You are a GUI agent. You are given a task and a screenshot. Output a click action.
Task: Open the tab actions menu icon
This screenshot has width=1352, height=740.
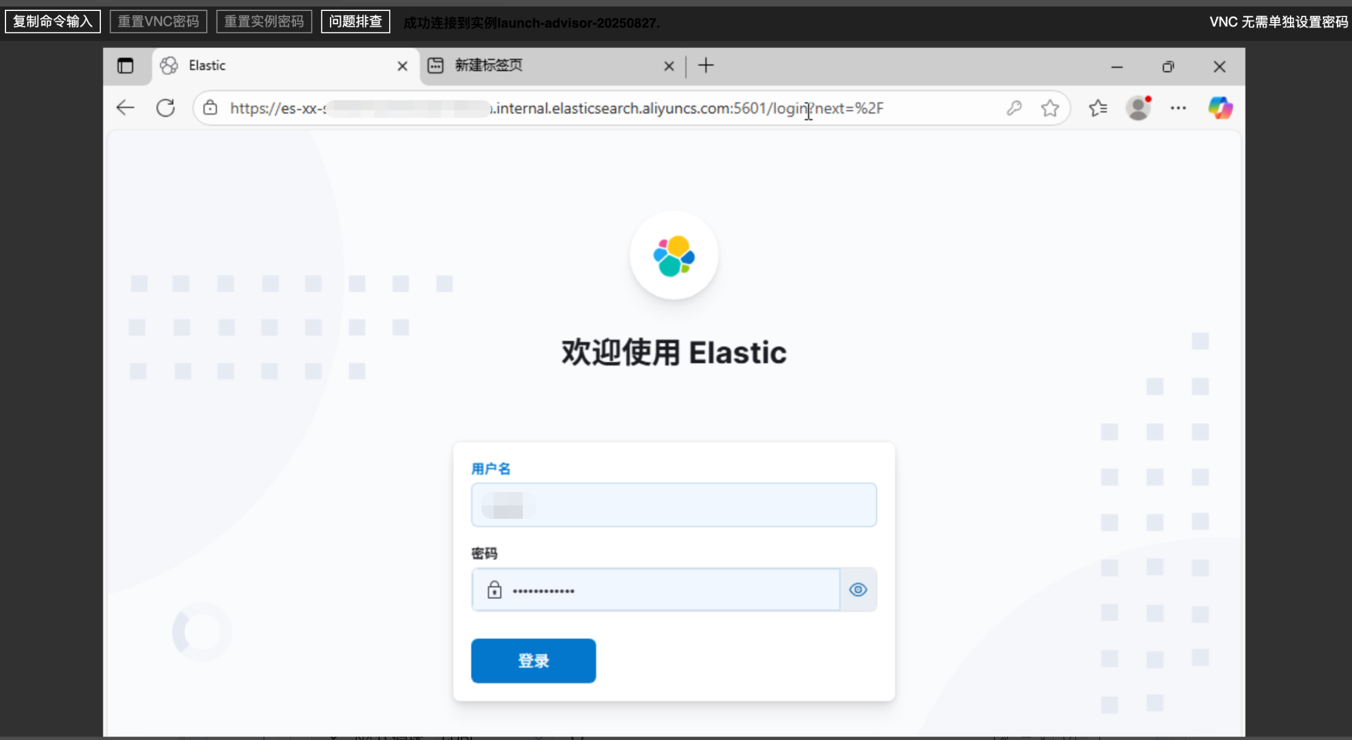pos(125,66)
